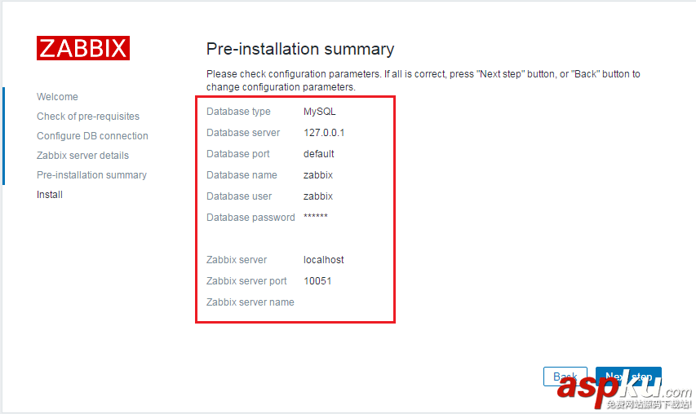Click the Zabbix server name label
The width and height of the screenshot is (696, 414).
250,302
